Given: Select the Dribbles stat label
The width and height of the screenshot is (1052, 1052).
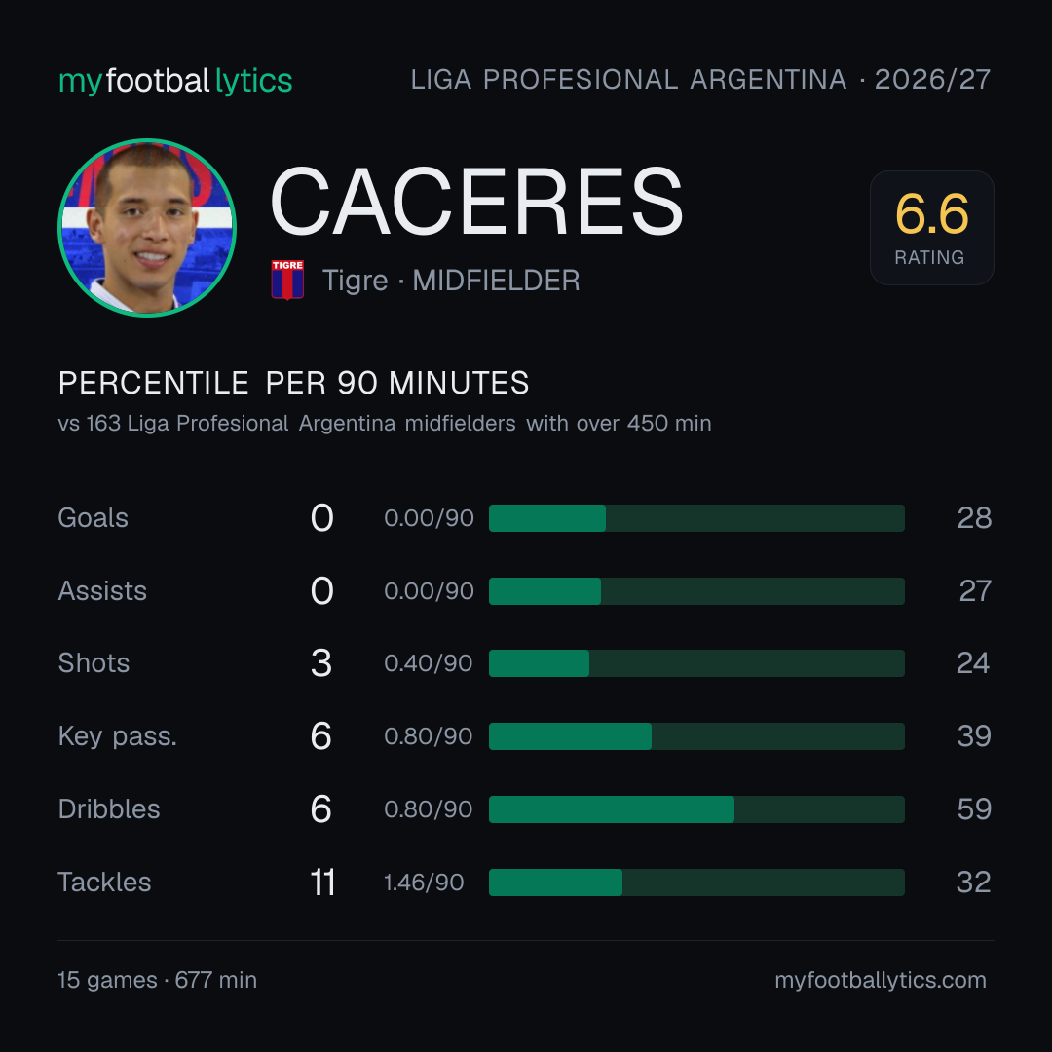Looking at the screenshot, I should [x=109, y=809].
